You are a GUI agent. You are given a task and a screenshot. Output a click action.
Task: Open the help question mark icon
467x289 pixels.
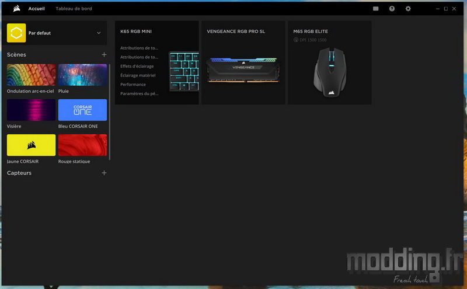392,9
